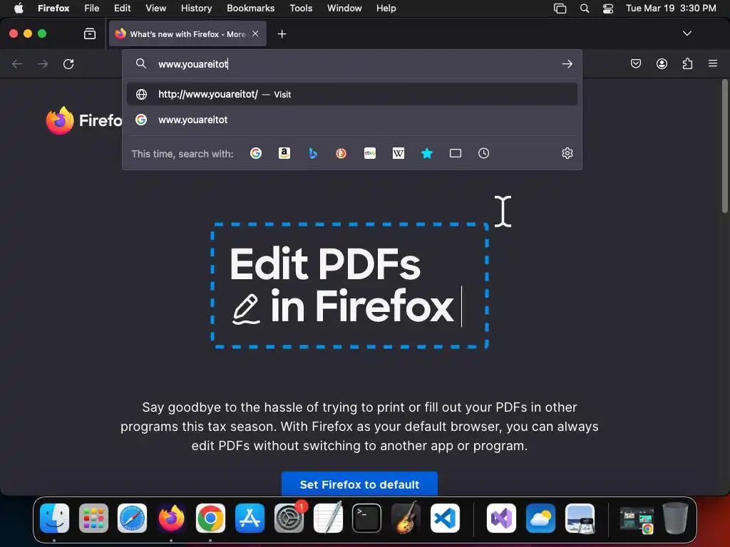Open Terminal from the Dock
The width and height of the screenshot is (730, 547).
pos(367,518)
